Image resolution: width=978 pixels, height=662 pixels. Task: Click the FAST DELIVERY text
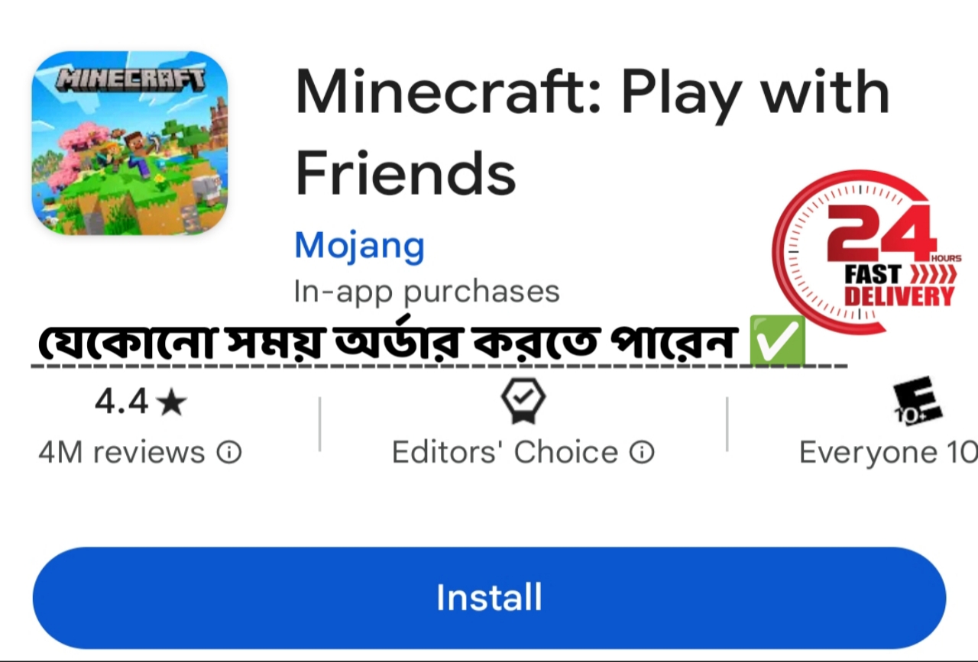(x=899, y=286)
